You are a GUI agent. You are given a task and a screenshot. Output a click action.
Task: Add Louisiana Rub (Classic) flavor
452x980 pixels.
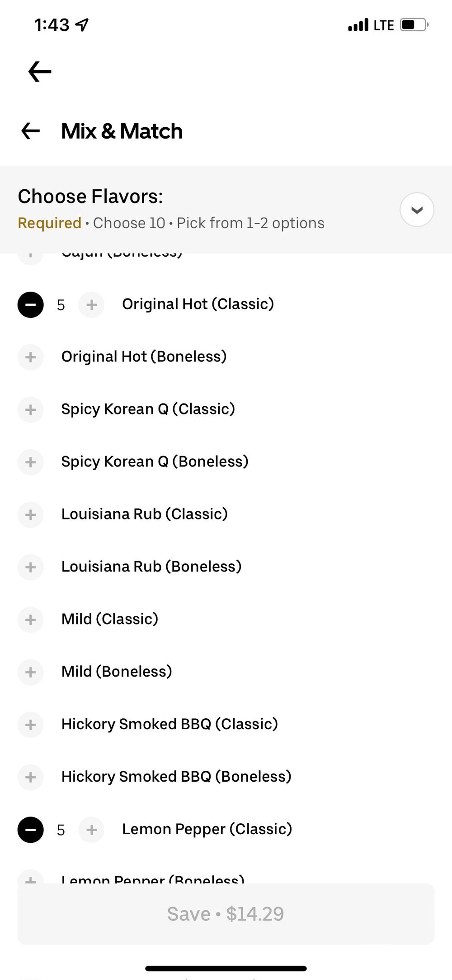click(x=30, y=515)
